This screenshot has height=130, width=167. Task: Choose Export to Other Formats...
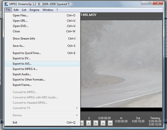pyautogui.click(x=42, y=80)
